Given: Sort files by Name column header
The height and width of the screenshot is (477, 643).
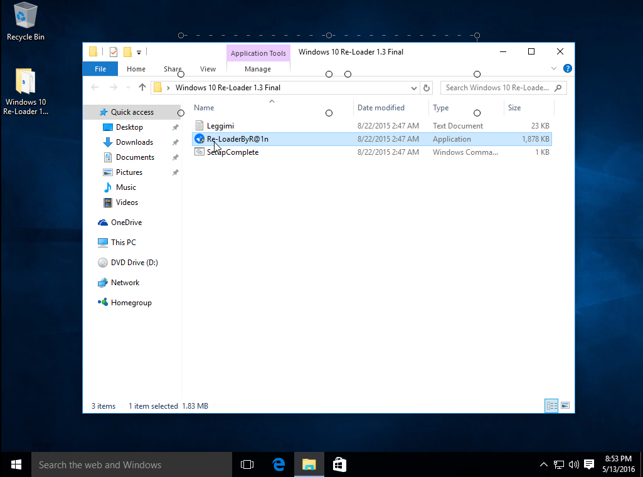Looking at the screenshot, I should pyautogui.click(x=204, y=108).
